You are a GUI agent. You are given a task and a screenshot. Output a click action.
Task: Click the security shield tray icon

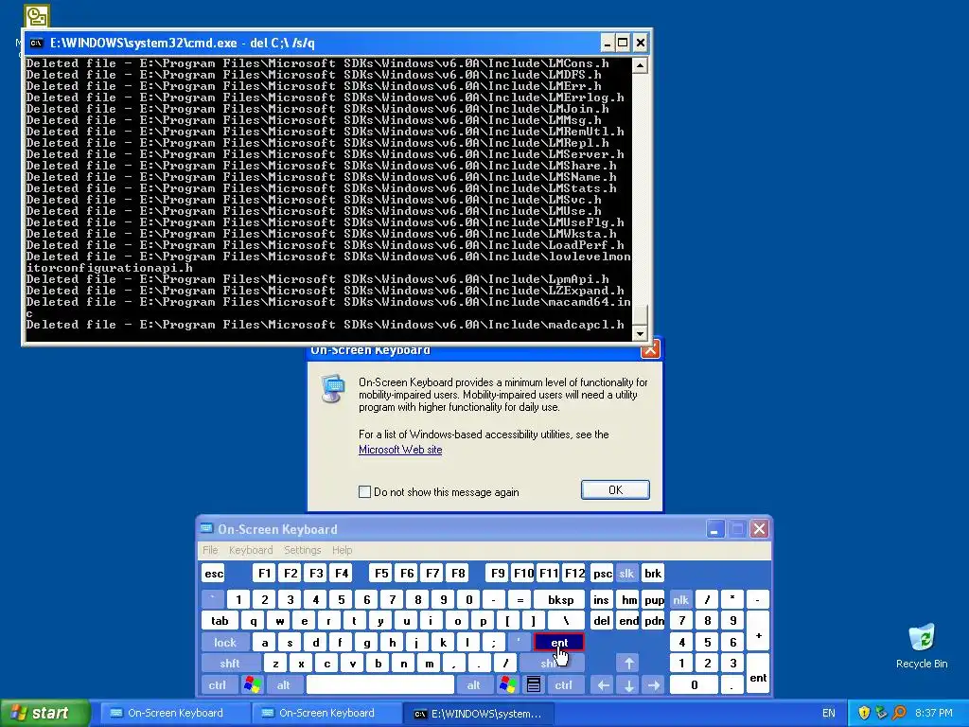tap(863, 713)
